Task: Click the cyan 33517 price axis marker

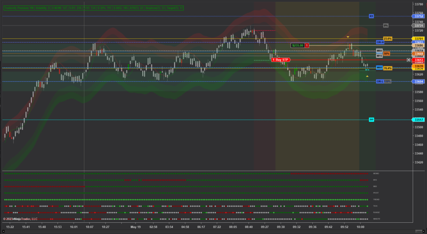Action: 419,120
